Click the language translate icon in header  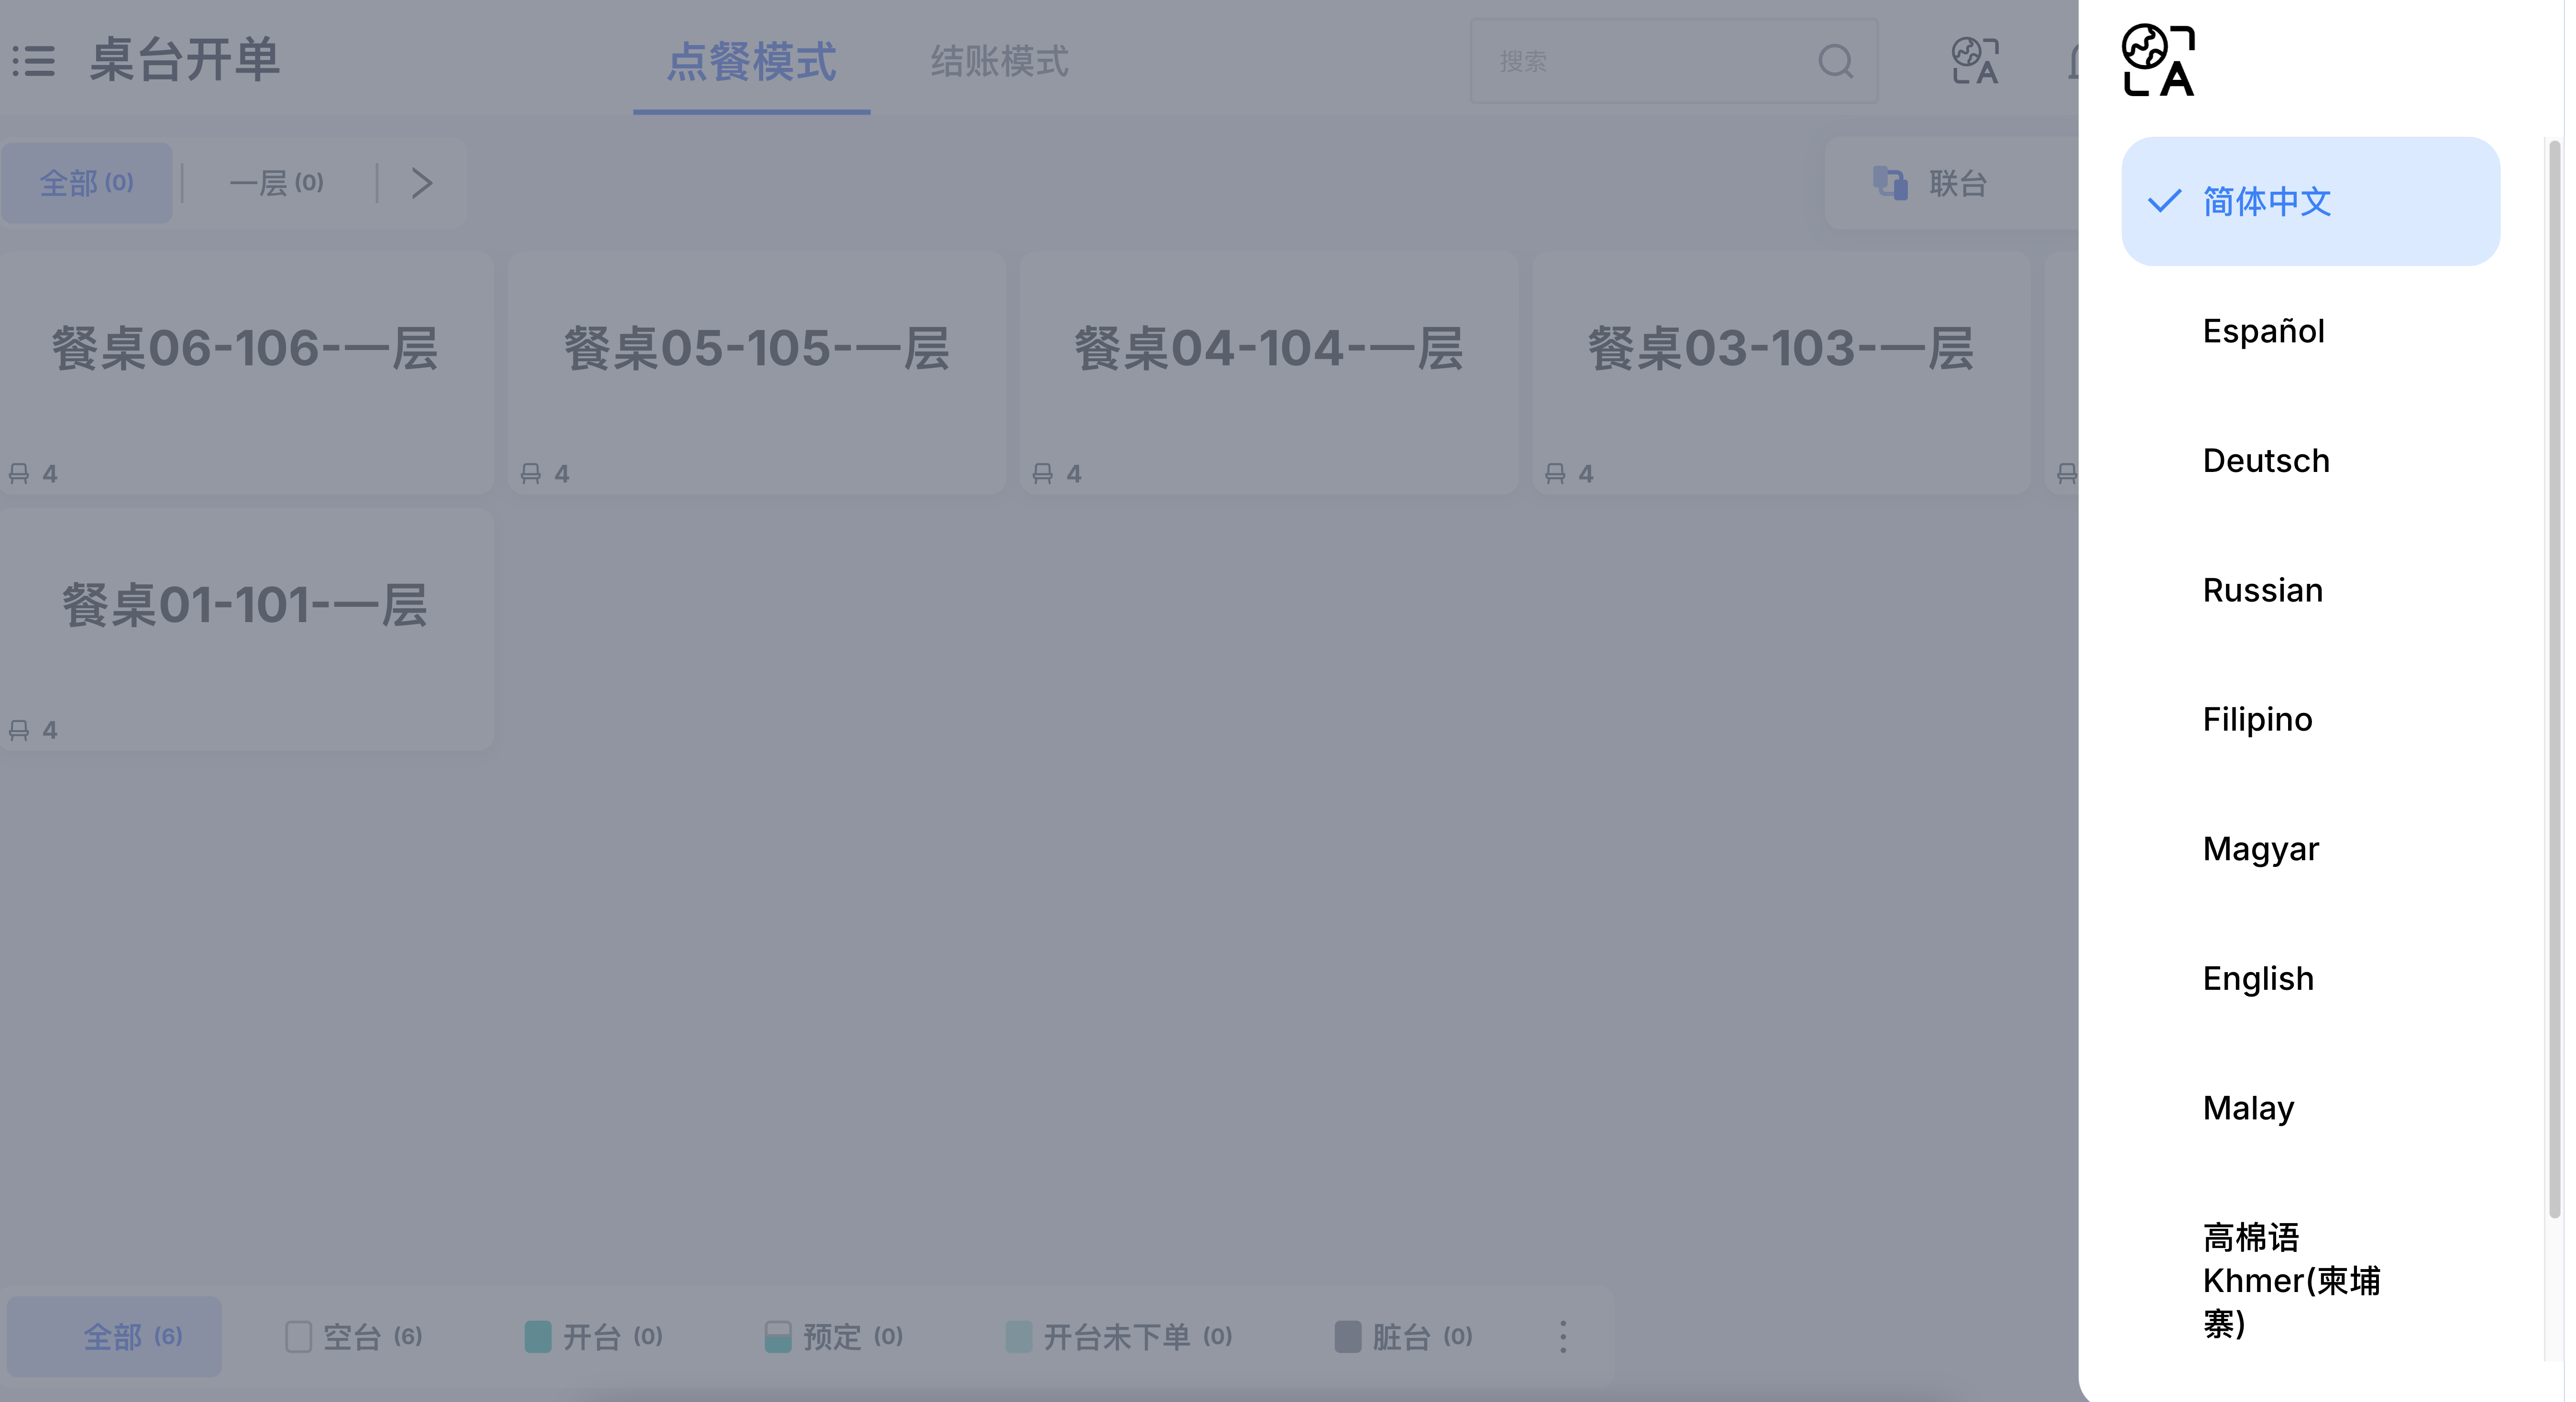1975,61
